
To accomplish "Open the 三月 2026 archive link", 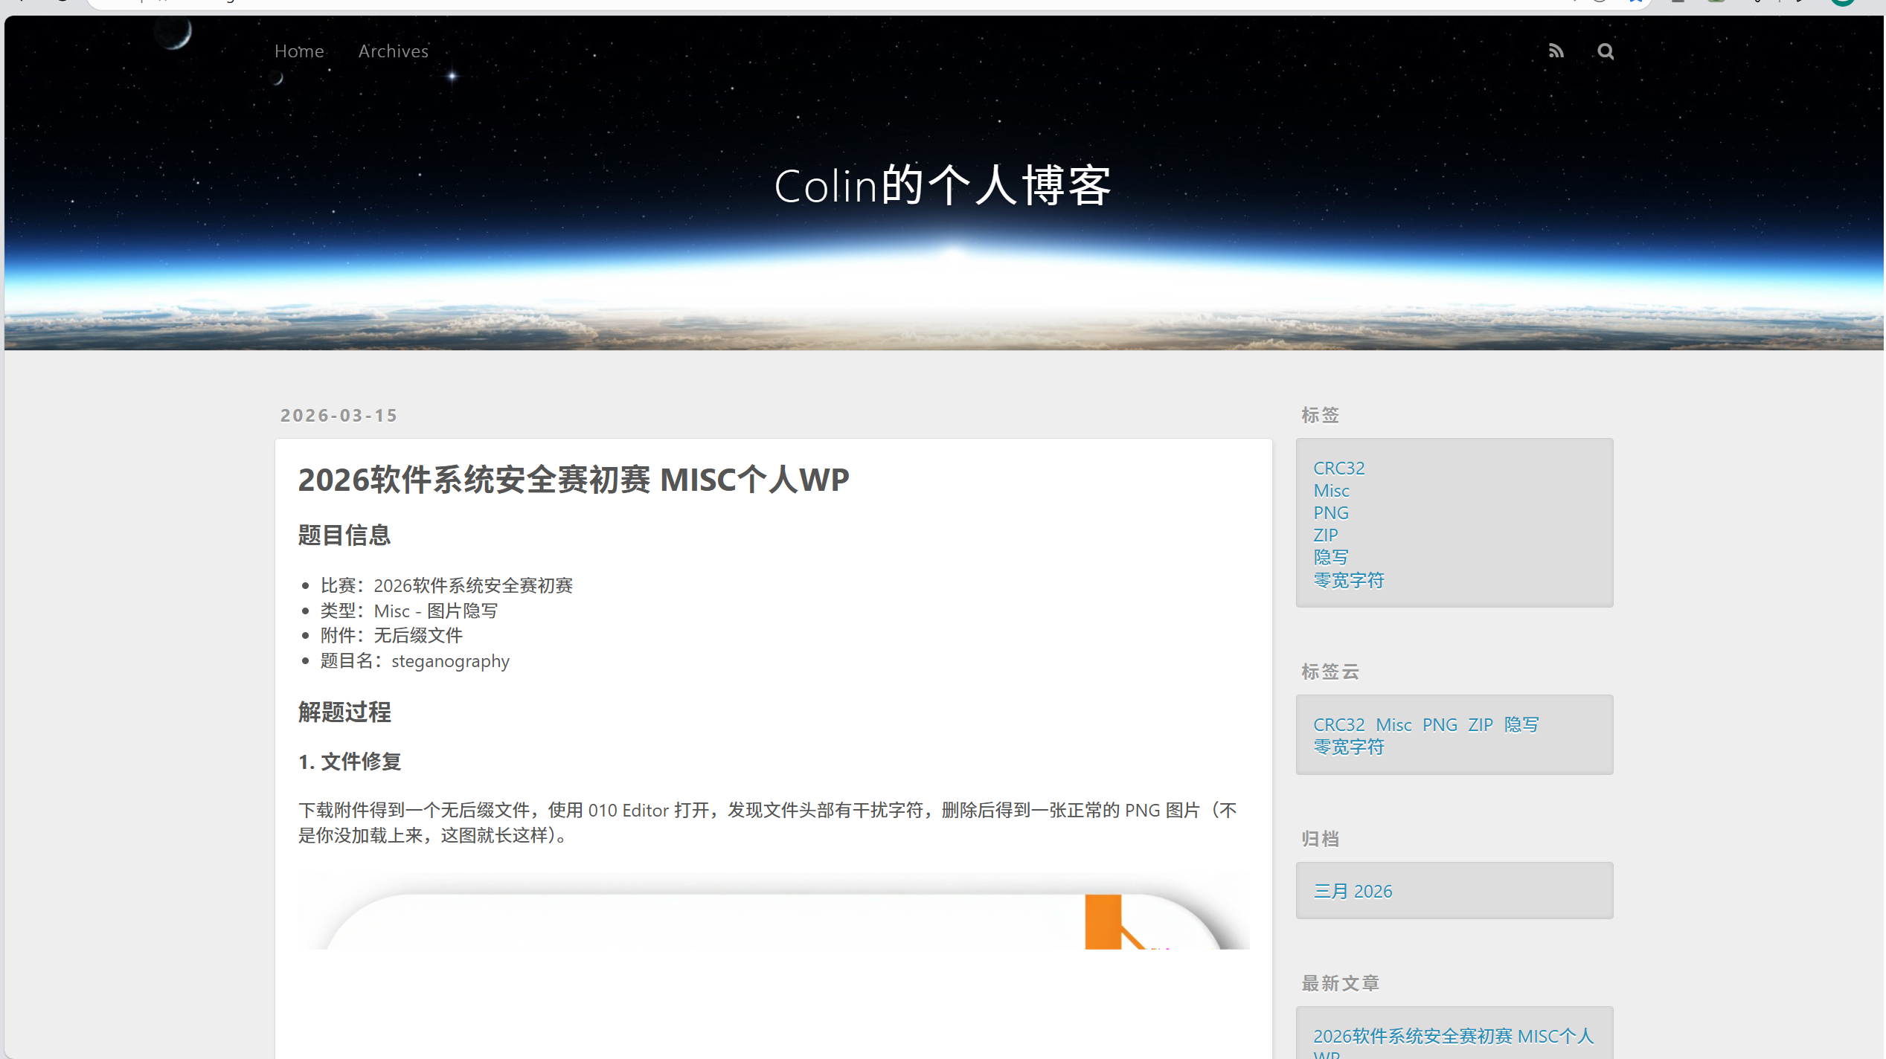I will pyautogui.click(x=1353, y=892).
